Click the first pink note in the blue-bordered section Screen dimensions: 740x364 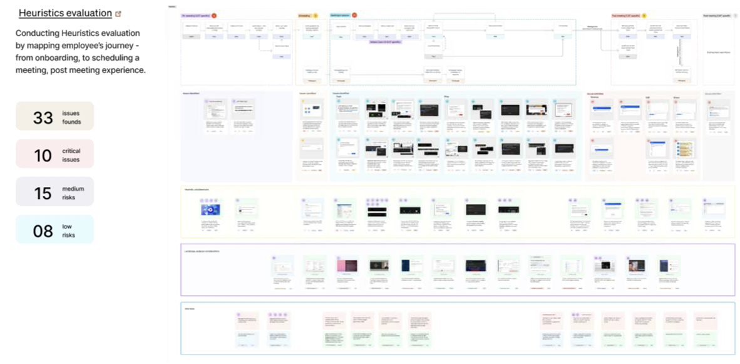[246, 321]
